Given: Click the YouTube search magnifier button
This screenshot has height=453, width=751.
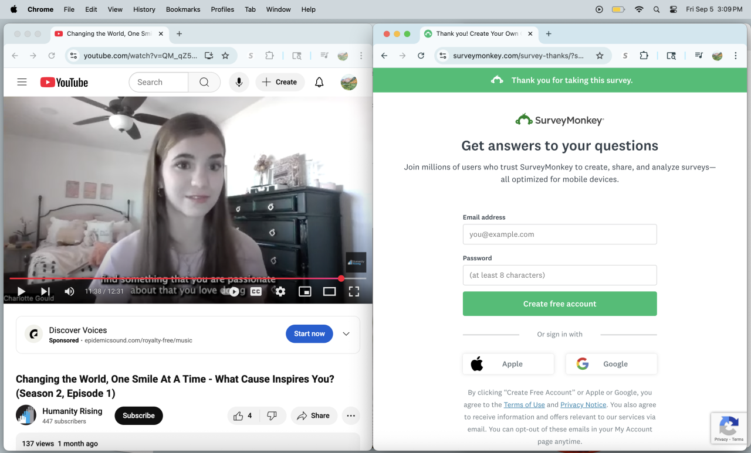Looking at the screenshot, I should point(204,83).
